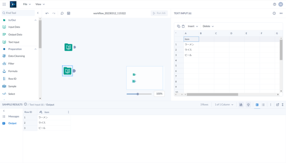Expand the 1 of 1 Column dropdown
286x163 pixels.
point(224,105)
